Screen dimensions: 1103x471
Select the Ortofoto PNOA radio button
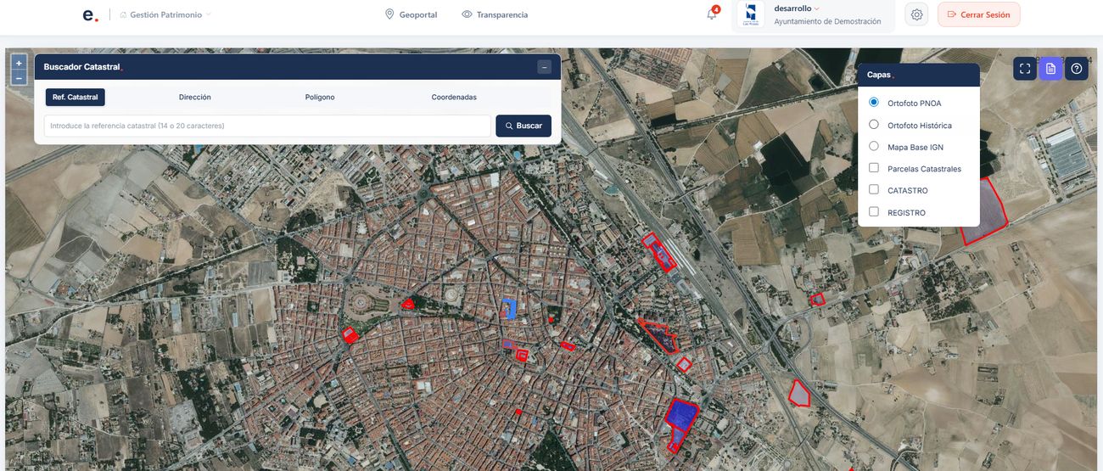pyautogui.click(x=874, y=103)
